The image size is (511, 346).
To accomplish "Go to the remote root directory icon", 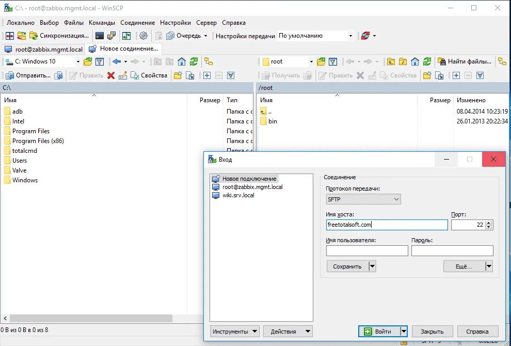I will (x=403, y=61).
